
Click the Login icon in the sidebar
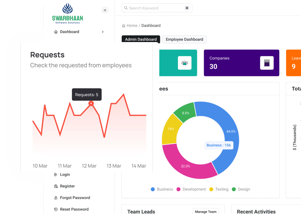click(x=56, y=175)
